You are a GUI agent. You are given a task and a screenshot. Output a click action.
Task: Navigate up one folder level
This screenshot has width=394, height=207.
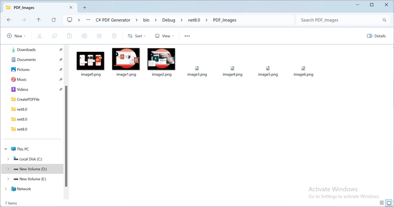pos(38,20)
